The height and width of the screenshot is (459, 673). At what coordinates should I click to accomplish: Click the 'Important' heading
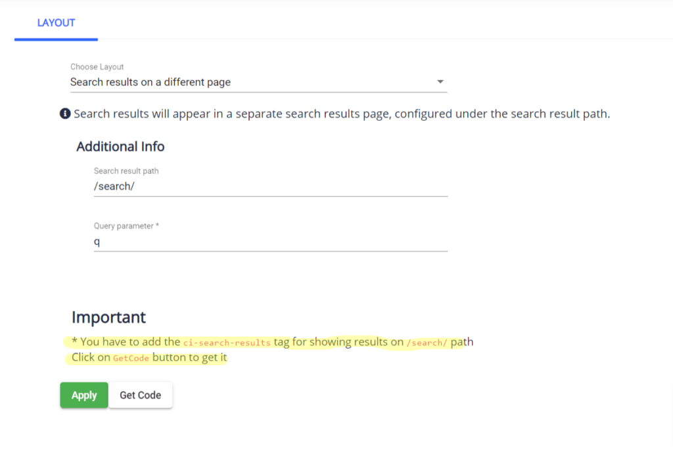click(108, 317)
